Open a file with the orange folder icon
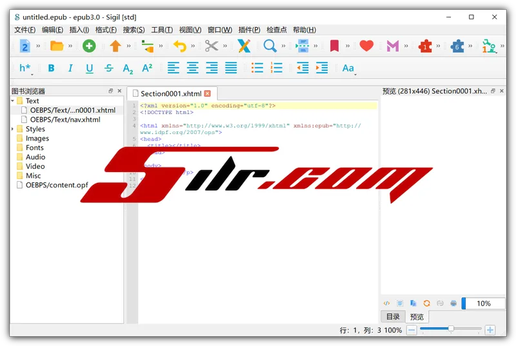Image resolution: width=516 pixels, height=346 pixels. click(57, 46)
